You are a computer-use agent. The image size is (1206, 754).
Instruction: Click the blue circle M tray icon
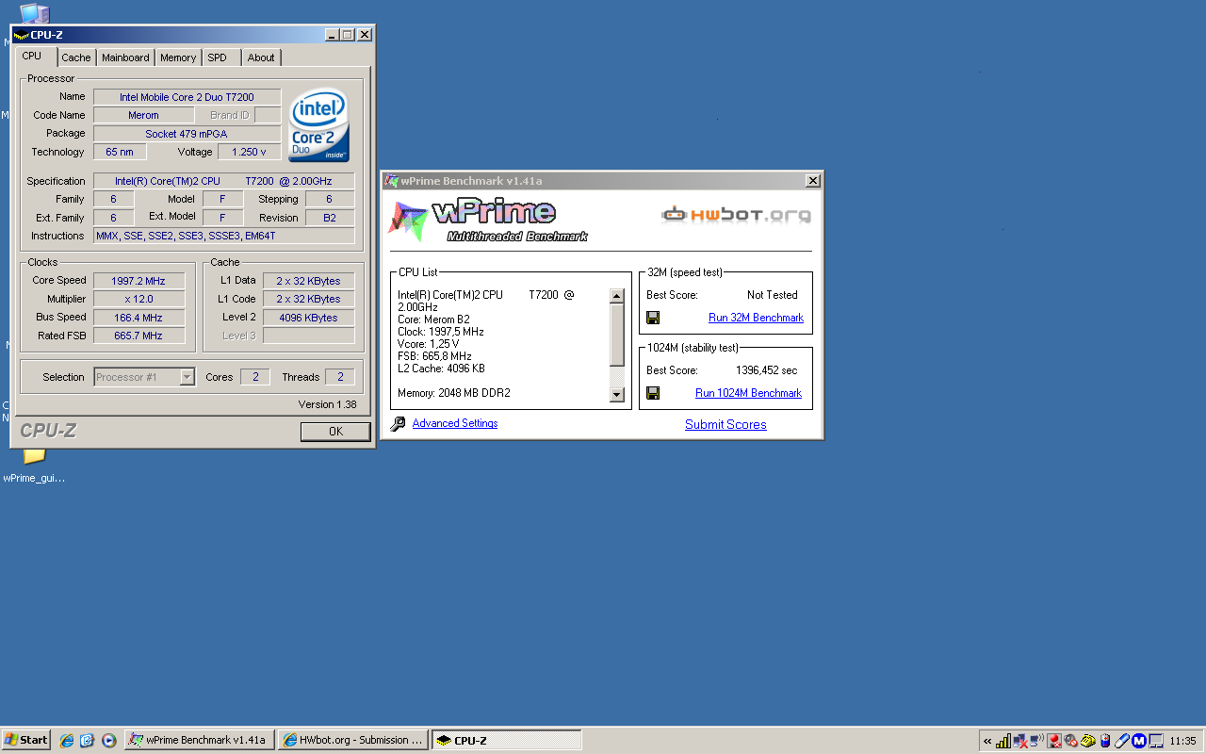pyautogui.click(x=1139, y=741)
